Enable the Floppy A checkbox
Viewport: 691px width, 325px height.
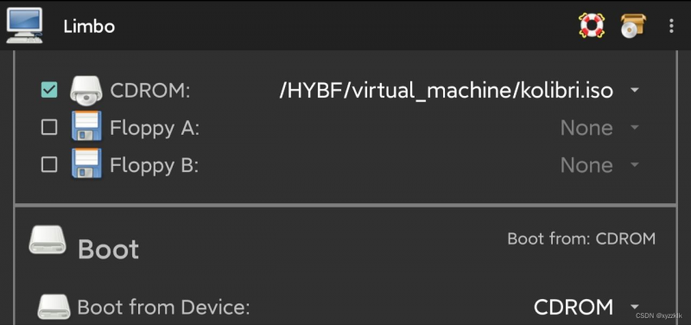point(49,128)
